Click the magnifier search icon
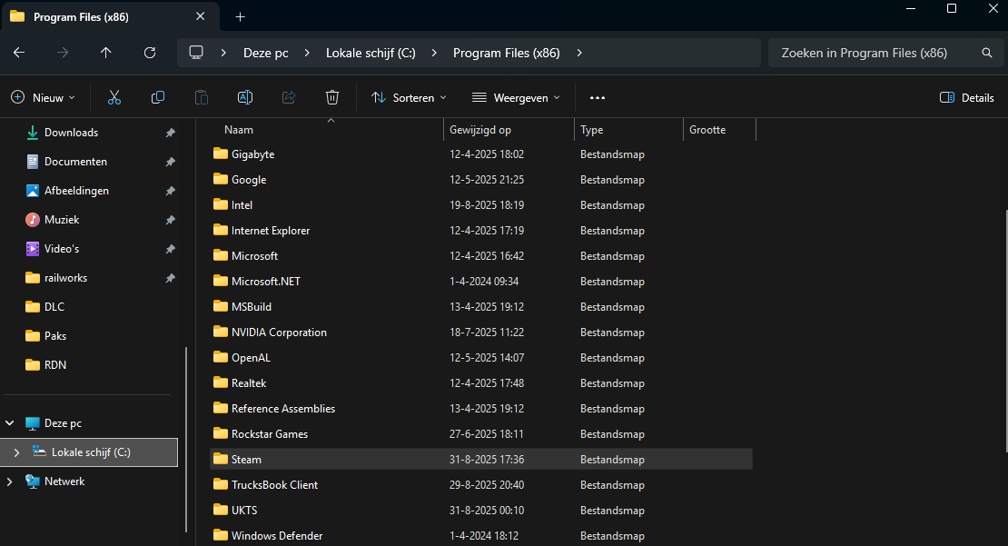 pos(987,53)
